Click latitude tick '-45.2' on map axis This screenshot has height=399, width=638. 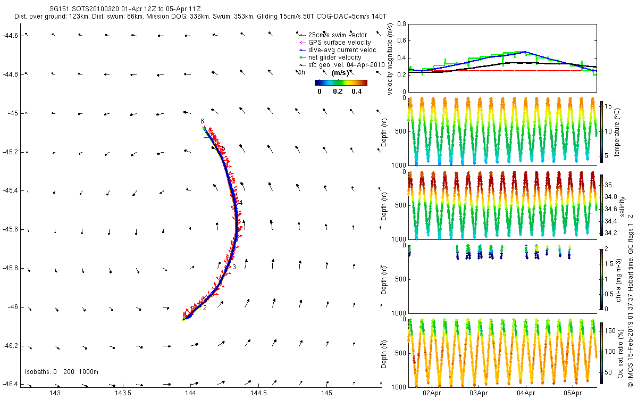point(10,152)
